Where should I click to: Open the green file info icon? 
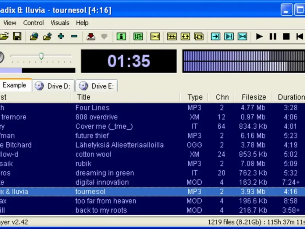[x=121, y=37]
